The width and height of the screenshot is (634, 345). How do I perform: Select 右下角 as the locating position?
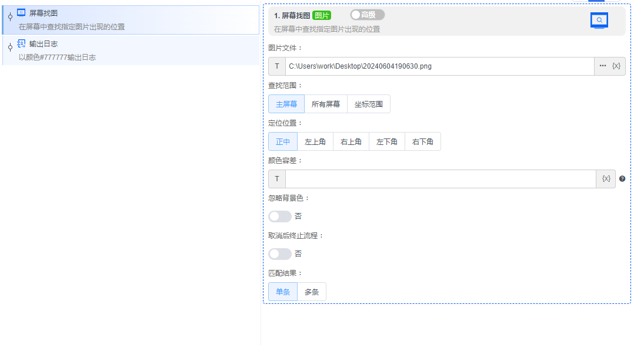pos(422,141)
